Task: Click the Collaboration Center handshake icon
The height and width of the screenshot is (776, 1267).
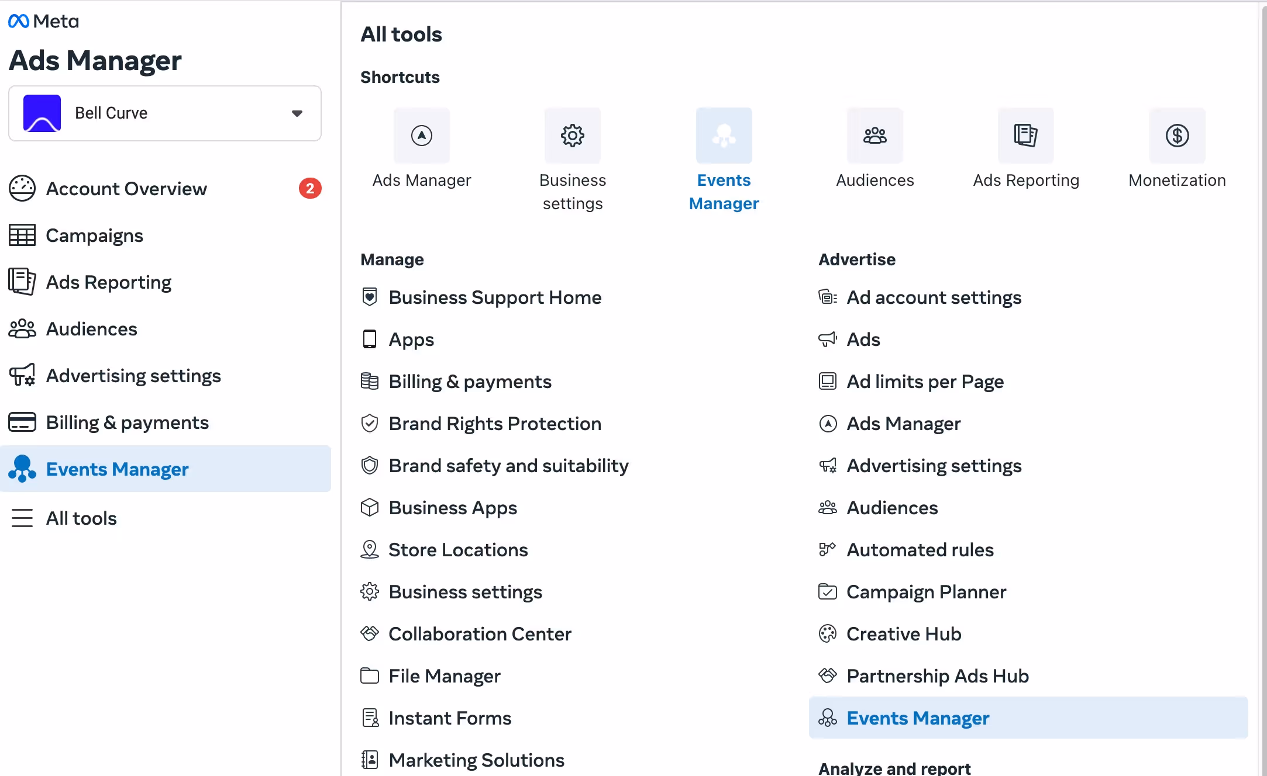Action: [x=370, y=634]
